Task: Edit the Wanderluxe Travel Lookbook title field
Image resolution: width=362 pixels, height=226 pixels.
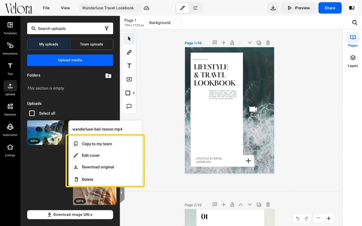Action: point(110,8)
